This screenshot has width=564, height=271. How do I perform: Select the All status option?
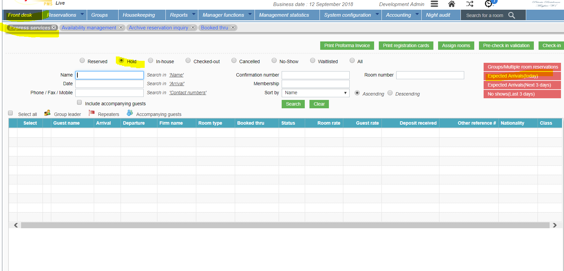point(352,60)
